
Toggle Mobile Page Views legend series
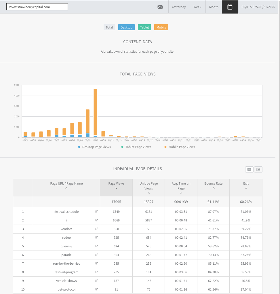point(180,147)
